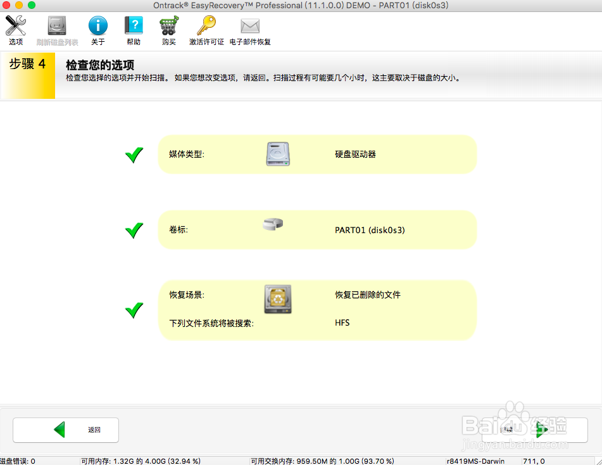The image size is (602, 465).
Task: Click the 卷标 label
Action: point(179,230)
